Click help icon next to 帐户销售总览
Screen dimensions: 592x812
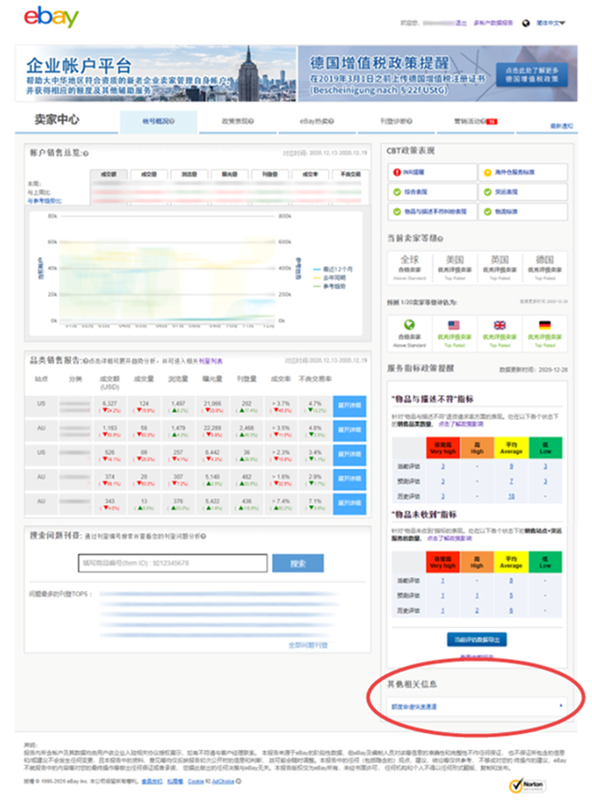point(86,153)
